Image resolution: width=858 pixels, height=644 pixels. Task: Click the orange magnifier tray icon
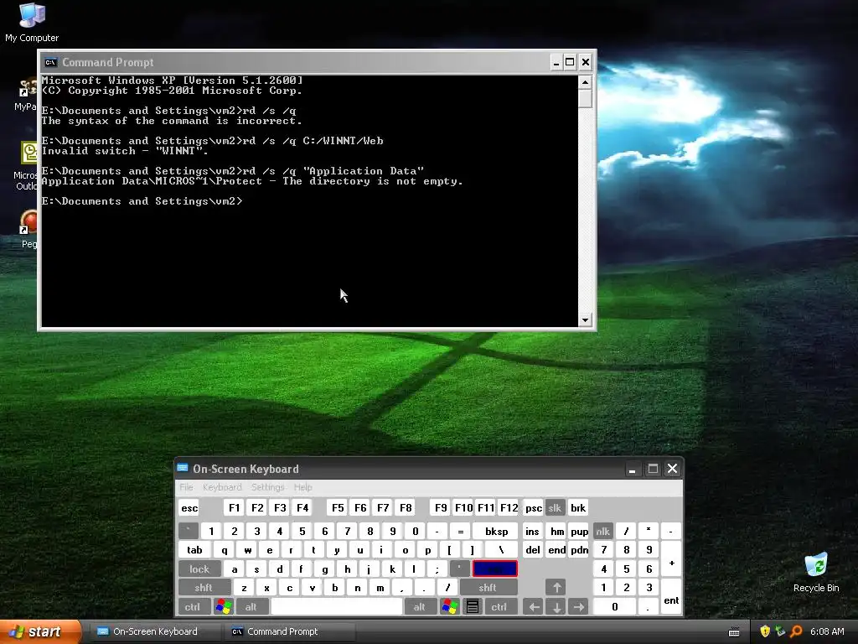(x=796, y=631)
